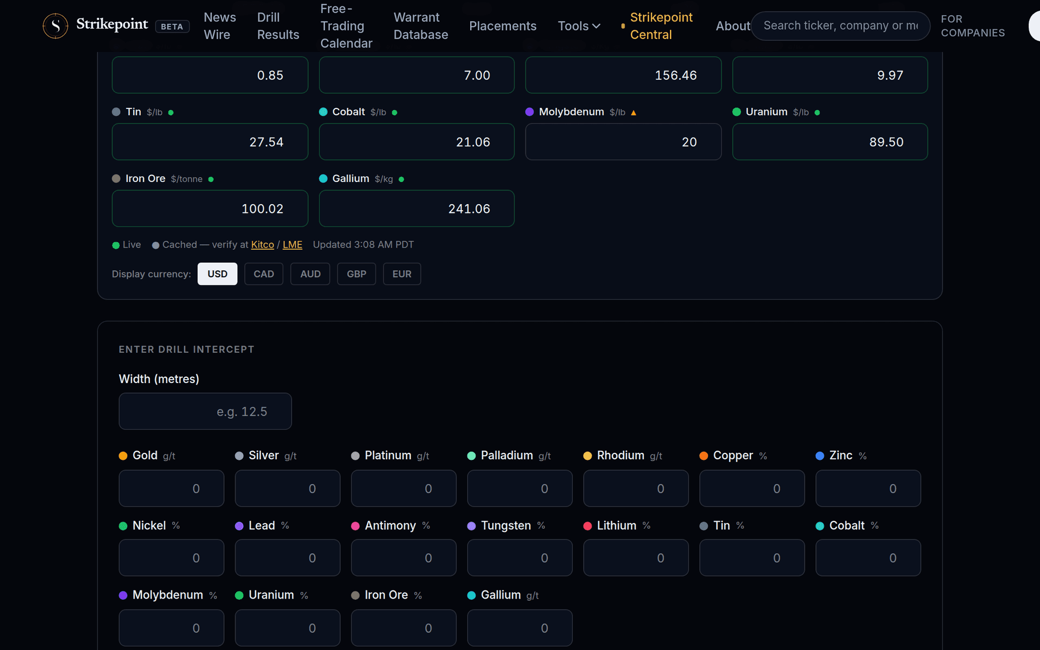Open the About page
1040x650 pixels.
coord(733,26)
